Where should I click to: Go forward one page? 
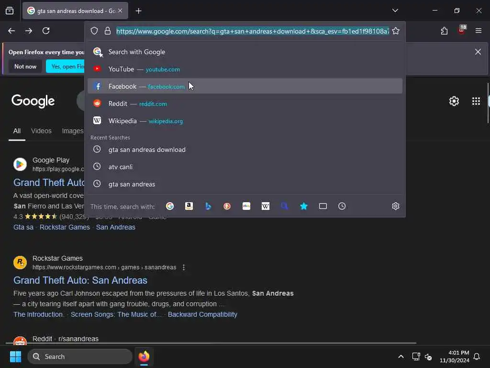pyautogui.click(x=29, y=31)
